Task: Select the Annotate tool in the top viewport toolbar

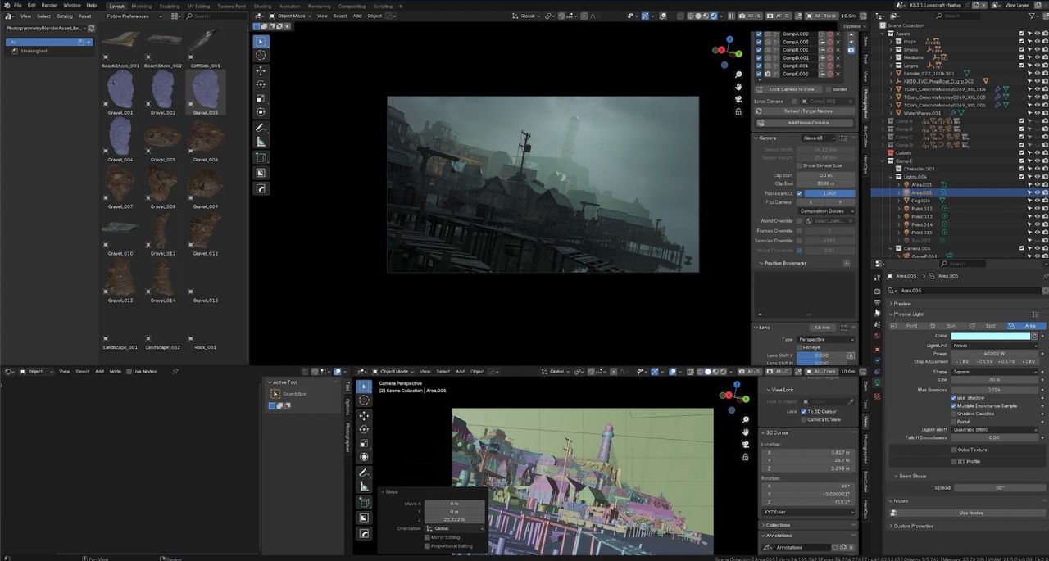Action: [x=261, y=129]
